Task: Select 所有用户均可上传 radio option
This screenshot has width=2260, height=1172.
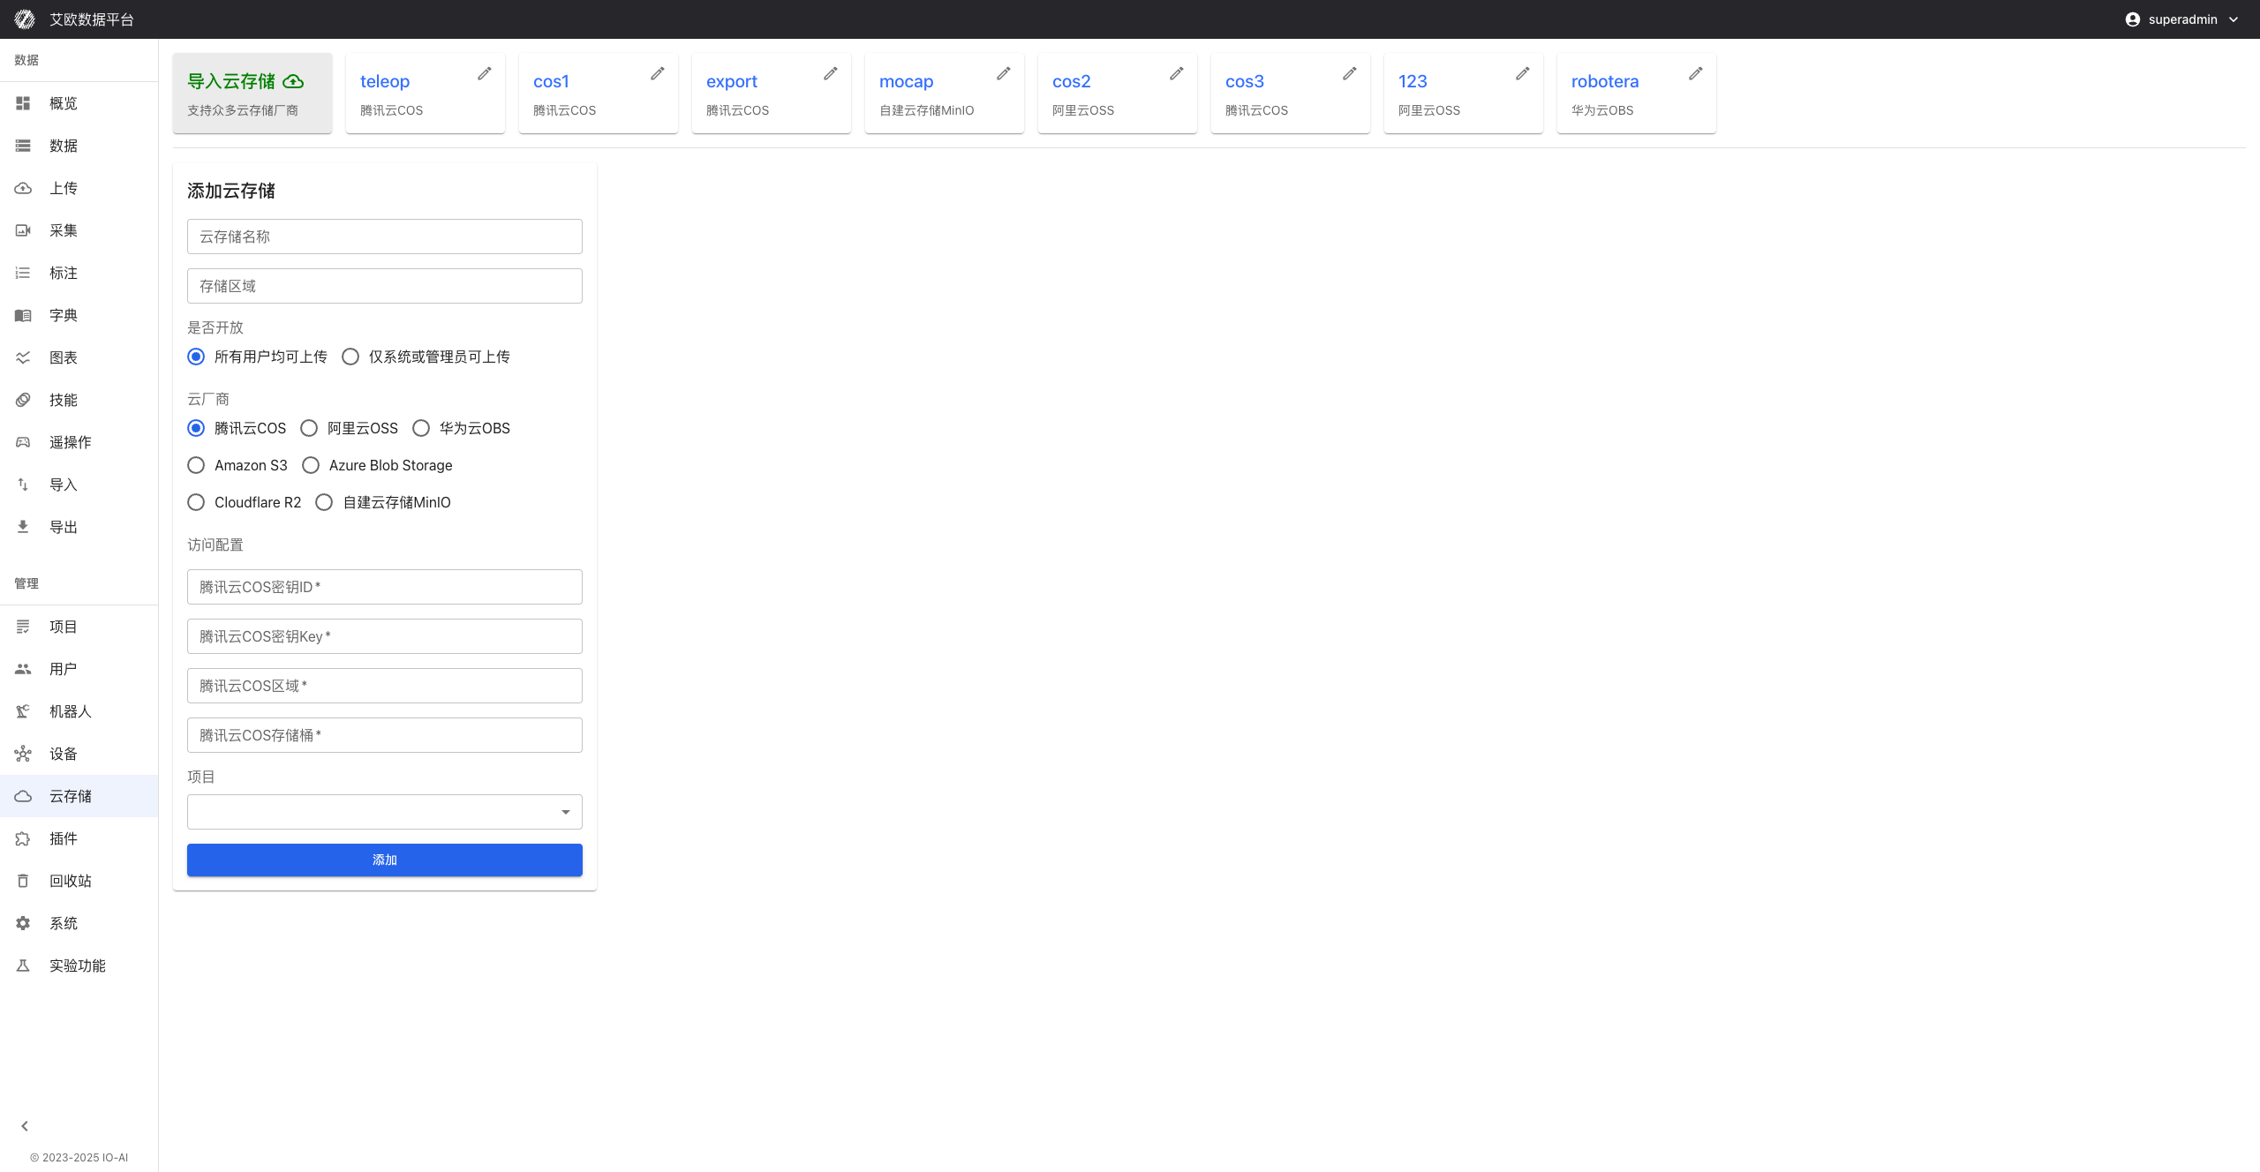Action: click(x=196, y=357)
